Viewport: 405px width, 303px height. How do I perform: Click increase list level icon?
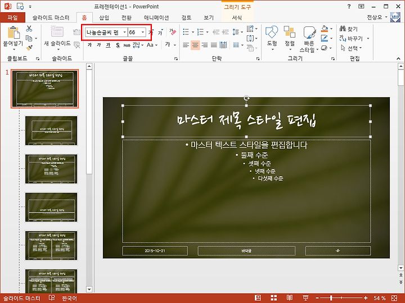point(226,32)
